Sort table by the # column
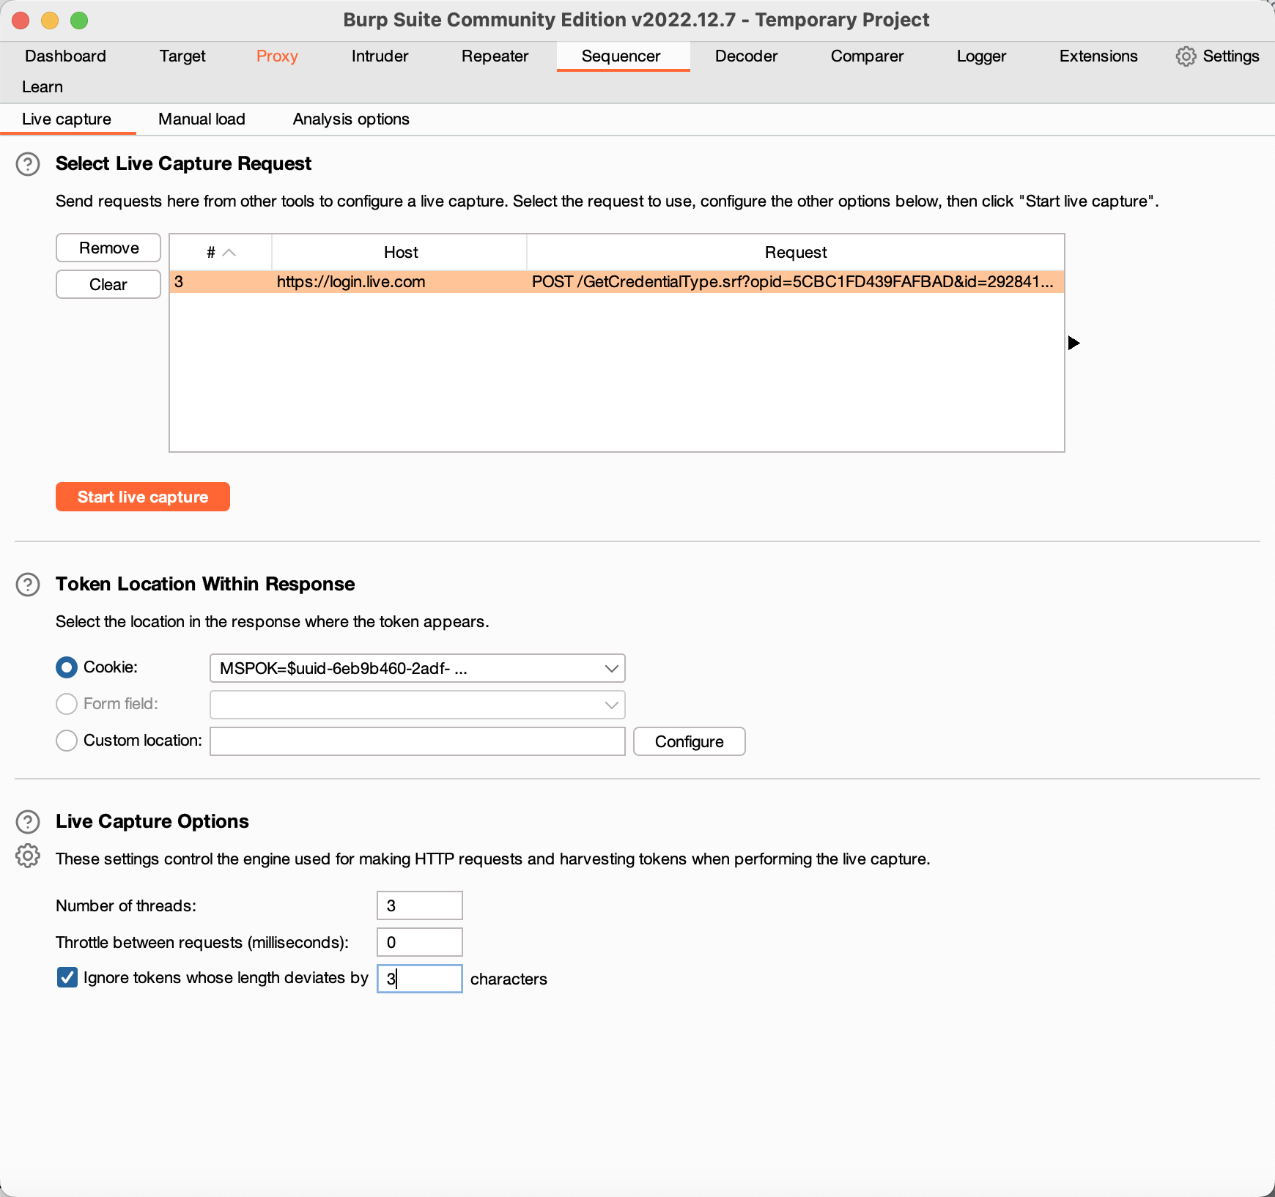The image size is (1275, 1197). [x=221, y=253]
